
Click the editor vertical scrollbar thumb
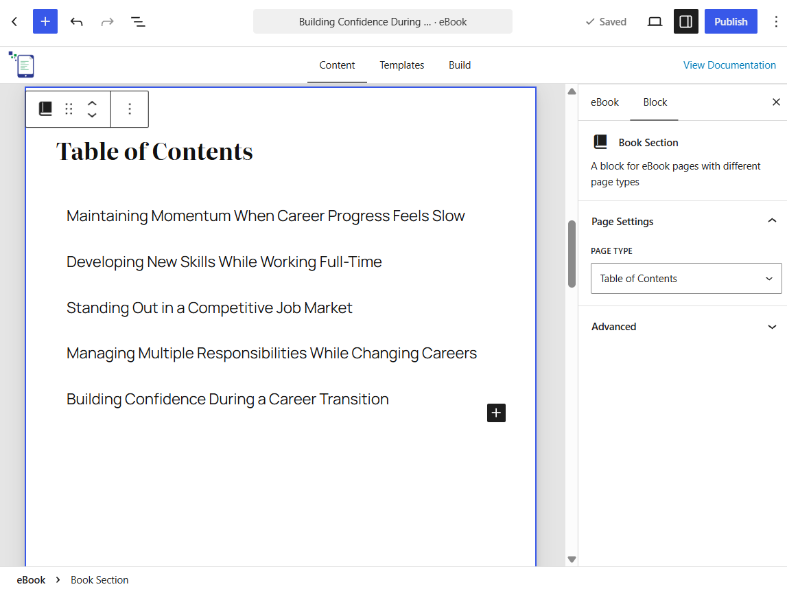pos(572,253)
